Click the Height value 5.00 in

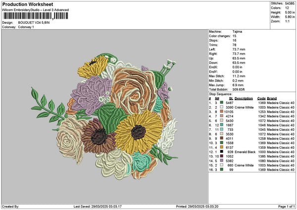(x=290, y=12)
